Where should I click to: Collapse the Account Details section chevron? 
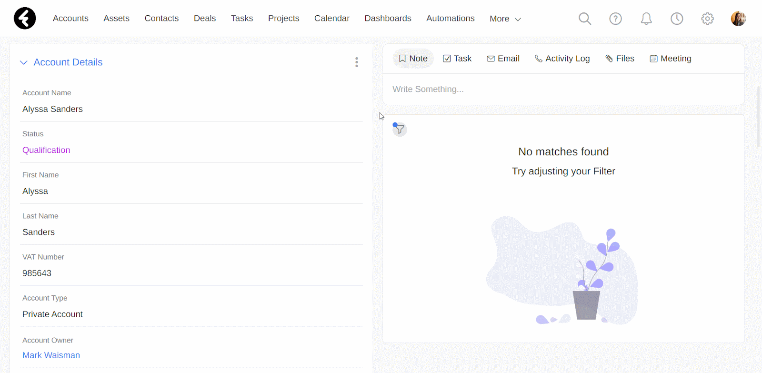coord(24,62)
